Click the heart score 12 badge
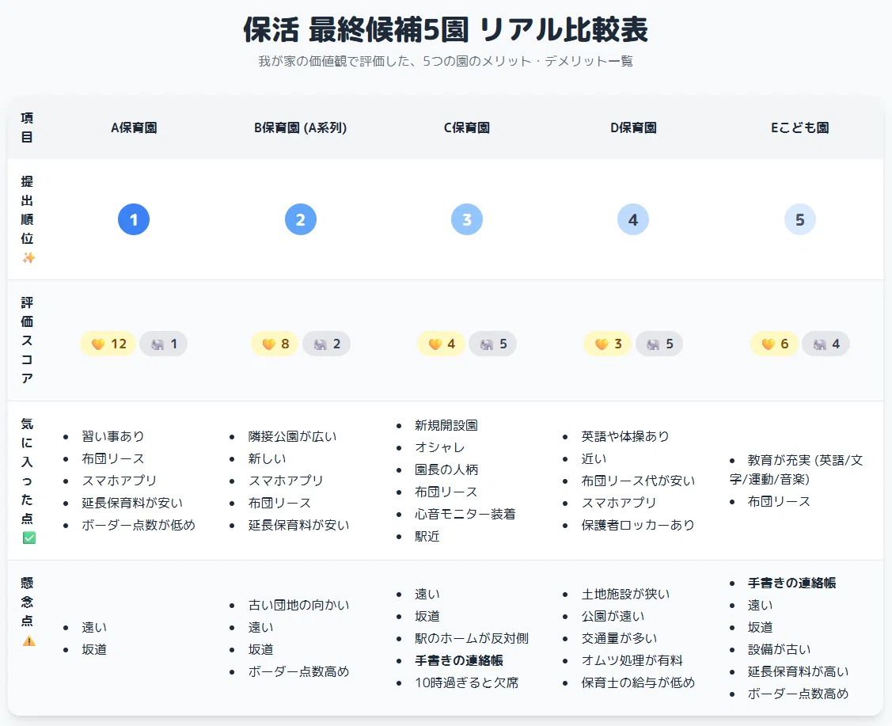 point(108,344)
